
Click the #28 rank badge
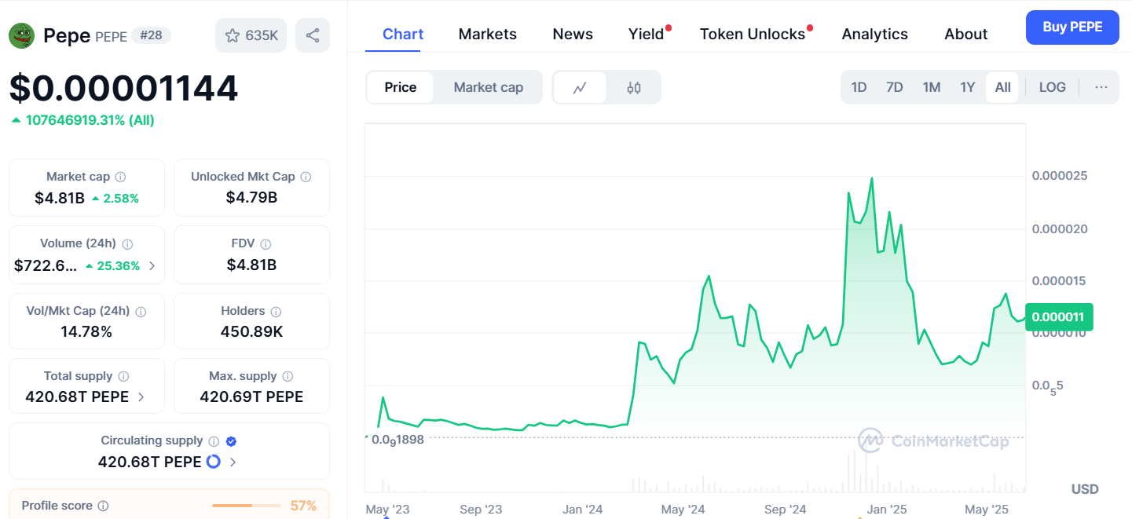(x=150, y=35)
